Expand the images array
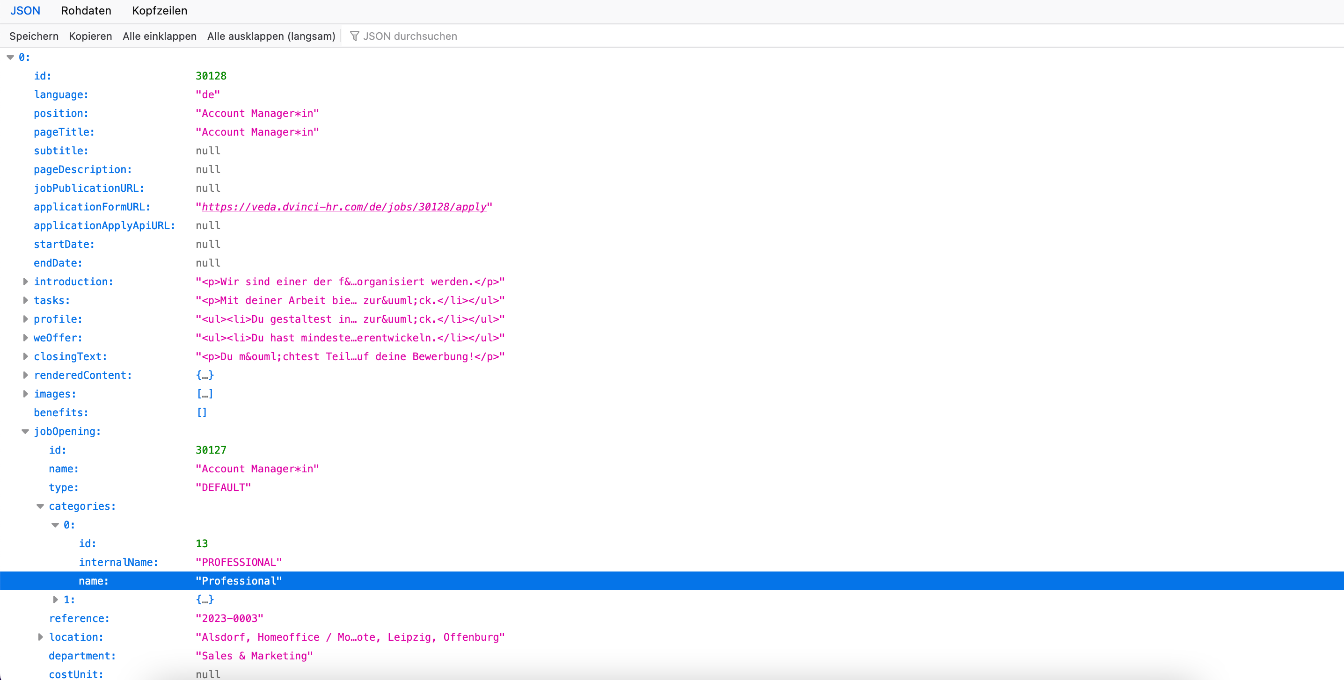This screenshot has height=680, width=1344. 25,394
